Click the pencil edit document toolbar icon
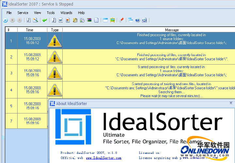235x163 pixels. 36,20
